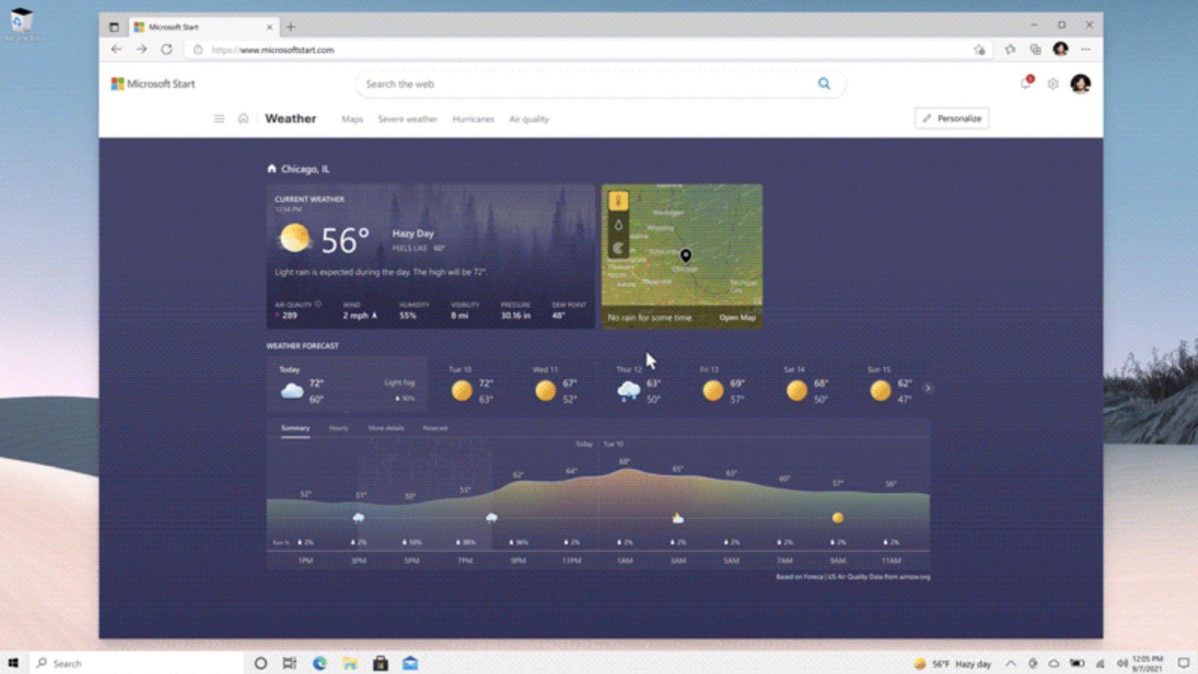Open the Hurricanes tab
This screenshot has height=674, width=1198.
473,119
